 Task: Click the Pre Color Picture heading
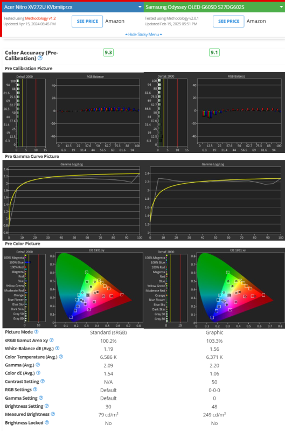tap(23, 244)
